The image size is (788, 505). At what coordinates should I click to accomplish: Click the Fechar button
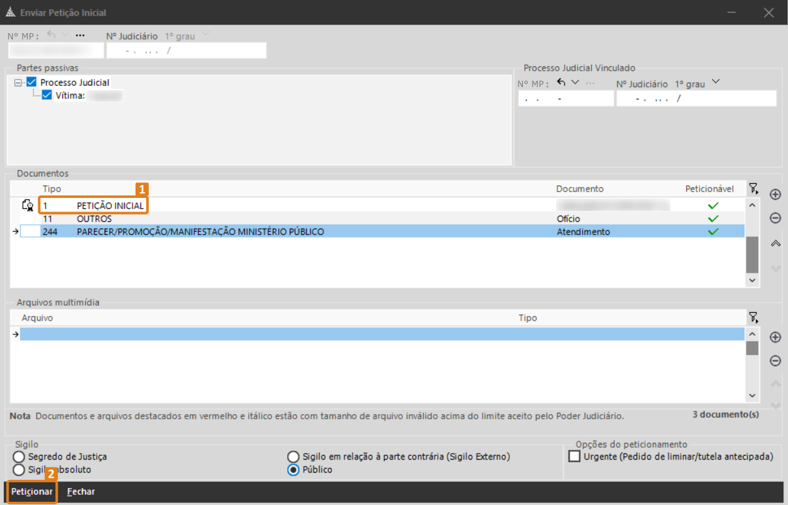coord(81,492)
